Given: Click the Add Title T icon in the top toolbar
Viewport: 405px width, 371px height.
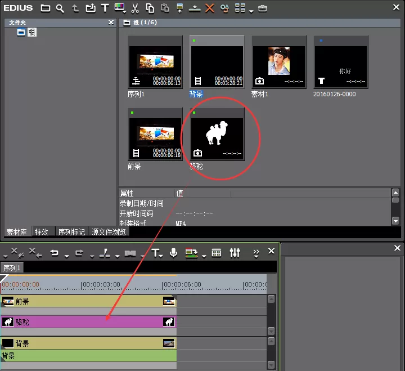Looking at the screenshot, I should coord(105,8).
